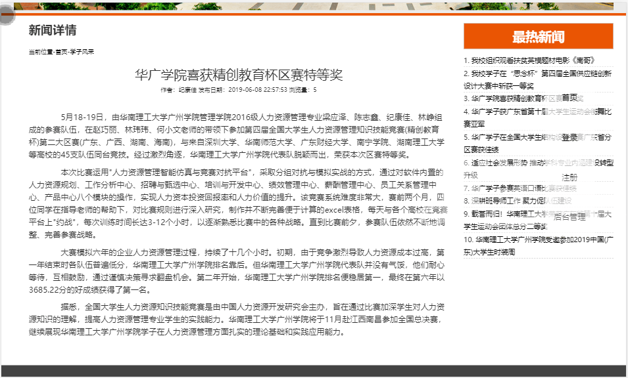The height and width of the screenshot is (378, 628).
Task: Click the author and publish date line
Action: 239,90
